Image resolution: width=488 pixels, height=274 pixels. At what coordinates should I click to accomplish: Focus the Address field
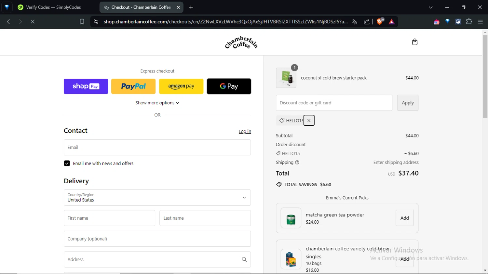[157, 259]
